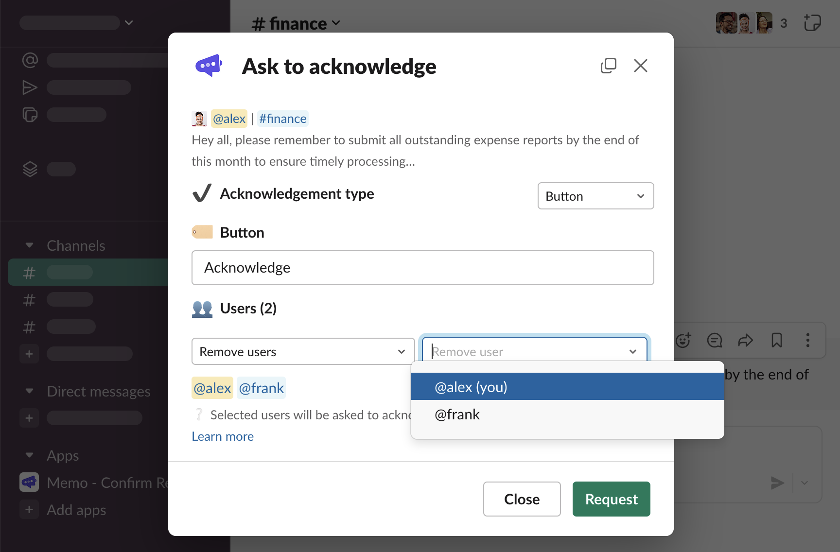Click the forward message arrow icon
The height and width of the screenshot is (552, 840).
coord(745,340)
